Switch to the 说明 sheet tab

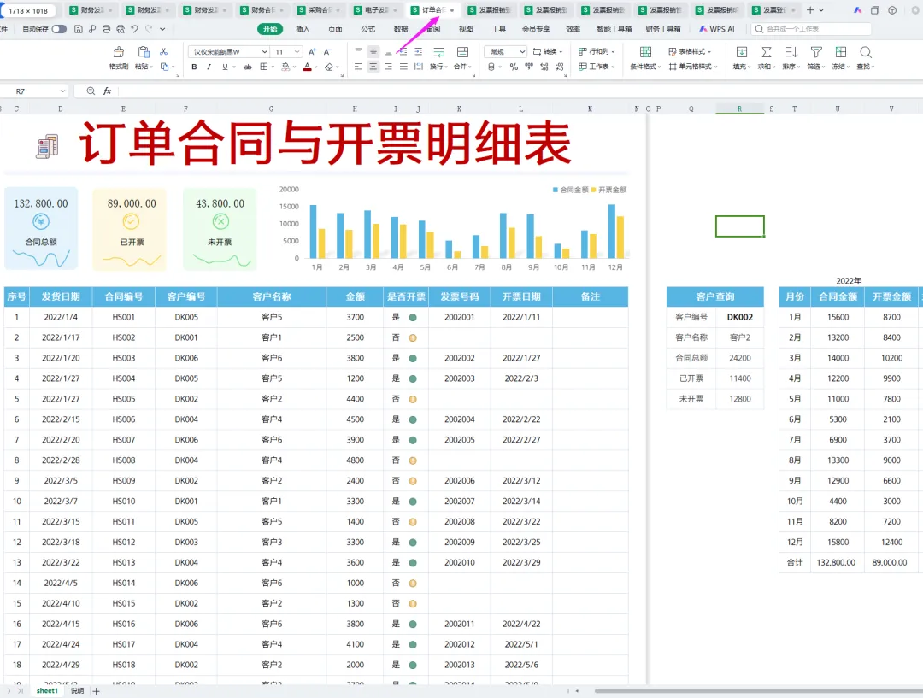[x=78, y=691]
